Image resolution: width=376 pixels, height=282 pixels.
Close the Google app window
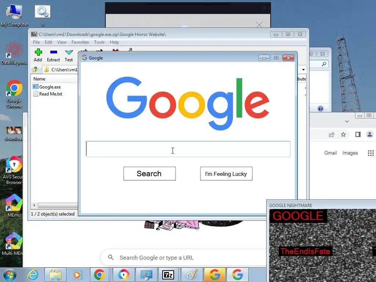coord(289,58)
